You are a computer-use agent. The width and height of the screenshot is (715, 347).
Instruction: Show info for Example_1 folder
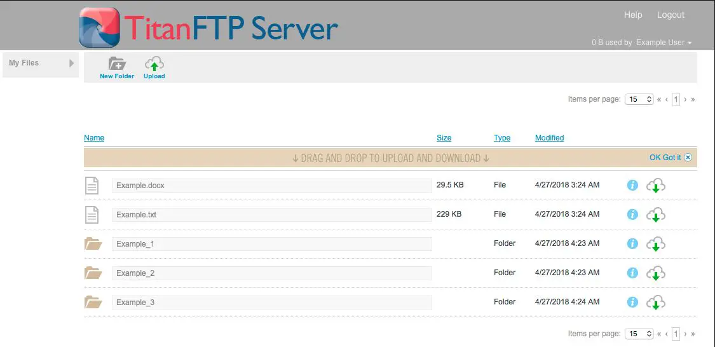click(x=632, y=243)
